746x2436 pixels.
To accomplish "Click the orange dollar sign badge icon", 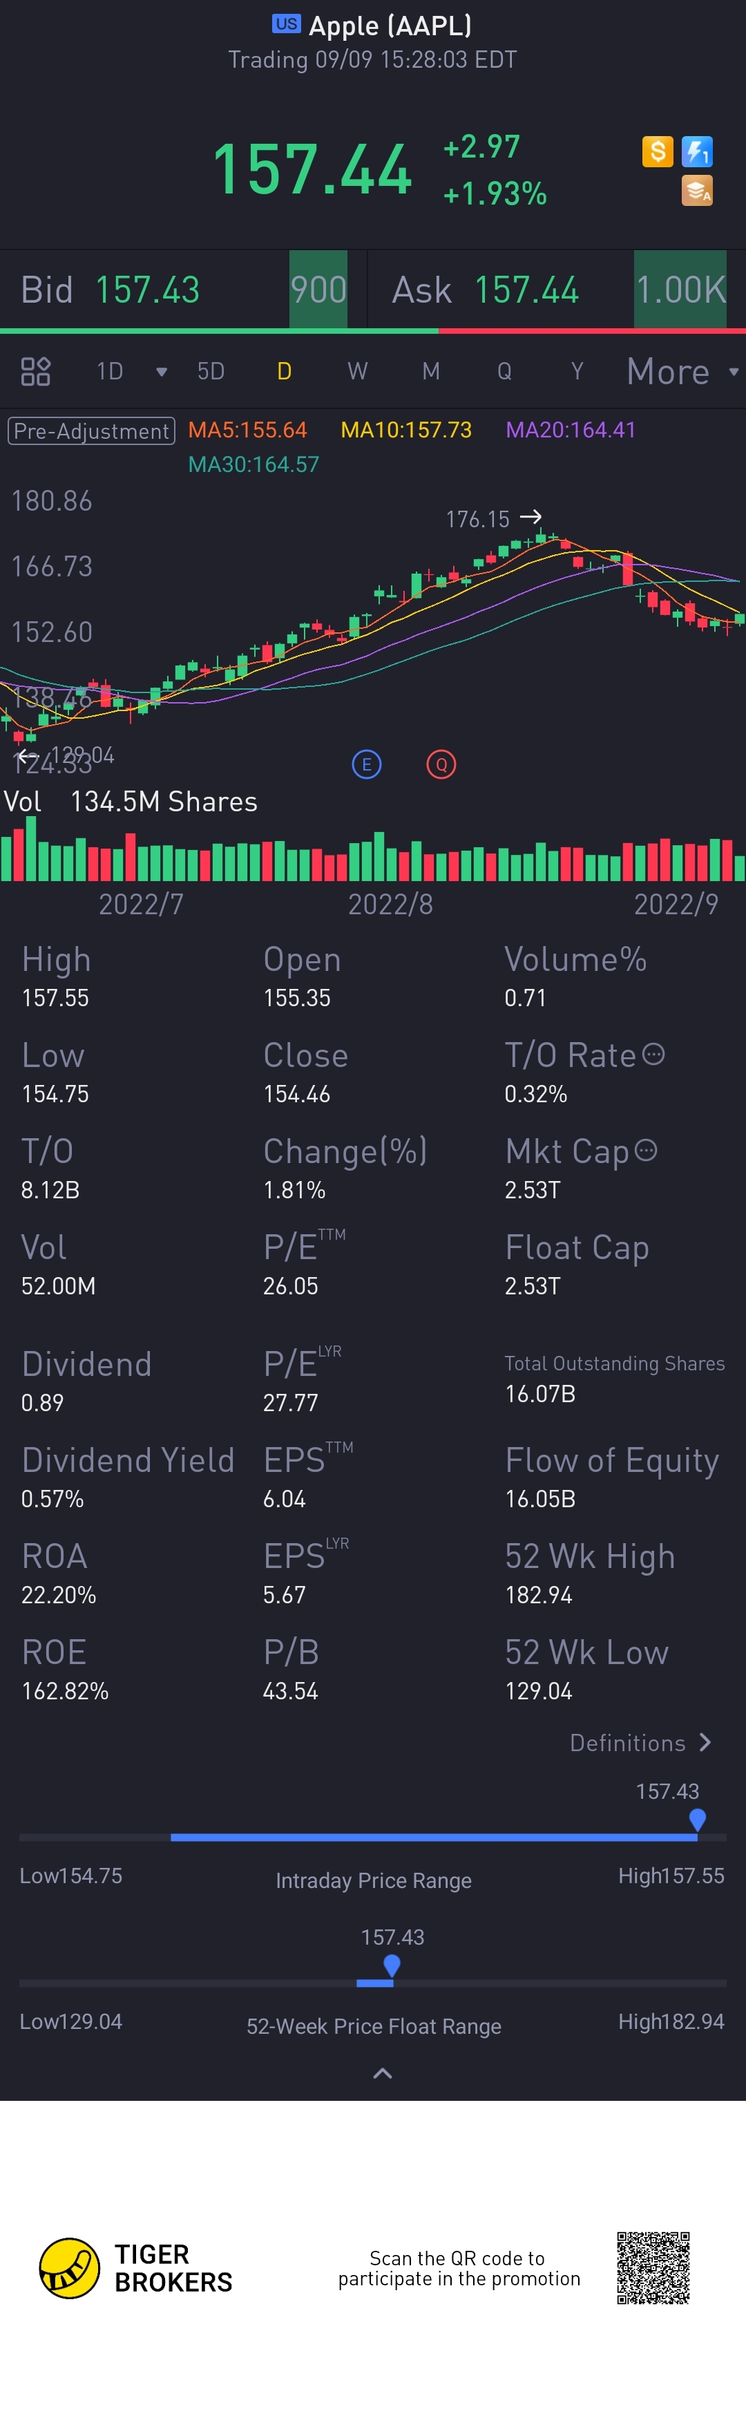I will coord(657,151).
